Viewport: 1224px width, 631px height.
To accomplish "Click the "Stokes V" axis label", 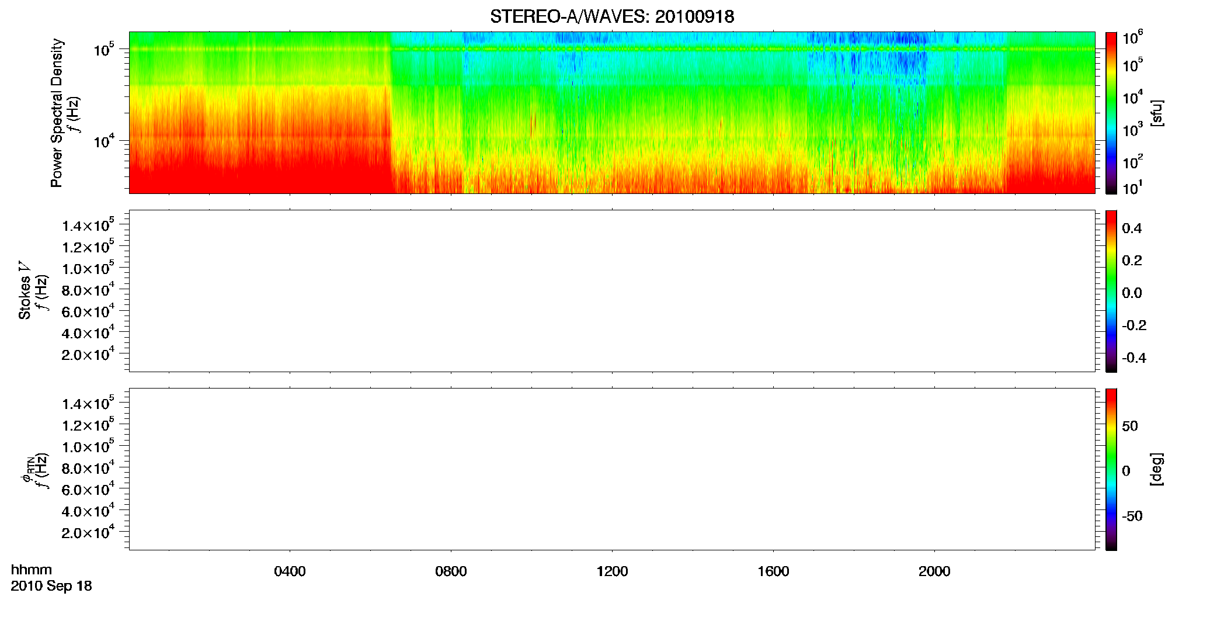I will [25, 291].
